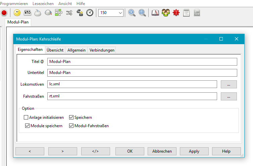
Task: Open the Übersicht tab
Action: point(55,50)
